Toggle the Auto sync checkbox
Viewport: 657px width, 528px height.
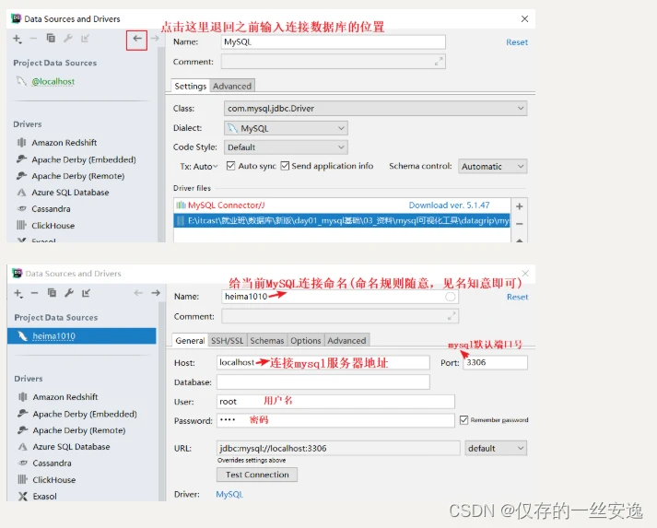(x=230, y=166)
